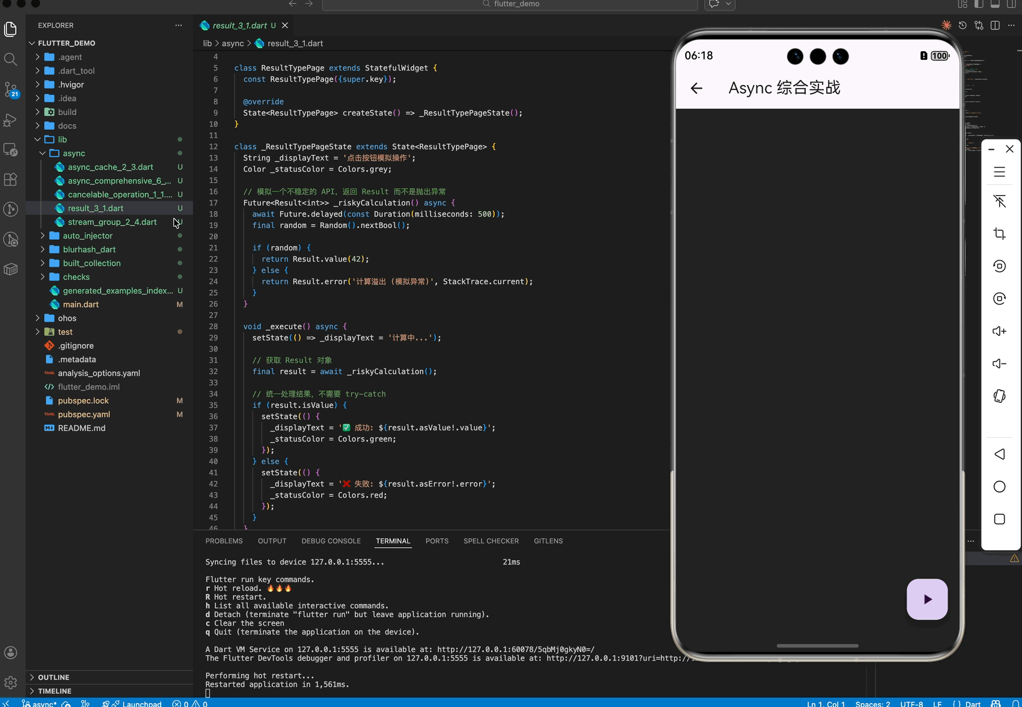Screen dimensions: 1022x707
Task: Expand the .agent folder
Action: (109, 57)
